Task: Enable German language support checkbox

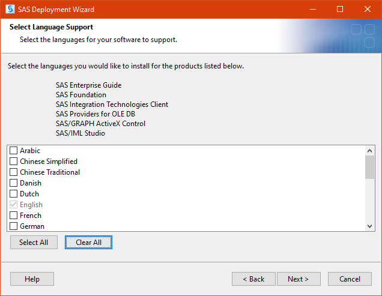Action: pyautogui.click(x=14, y=226)
